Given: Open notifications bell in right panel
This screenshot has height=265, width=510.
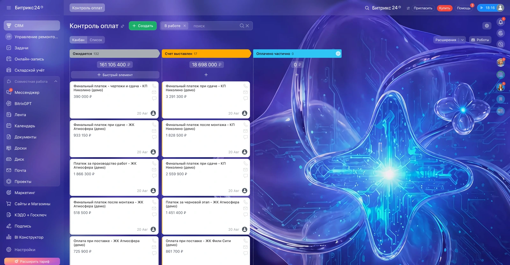Looking at the screenshot, I should 501,22.
